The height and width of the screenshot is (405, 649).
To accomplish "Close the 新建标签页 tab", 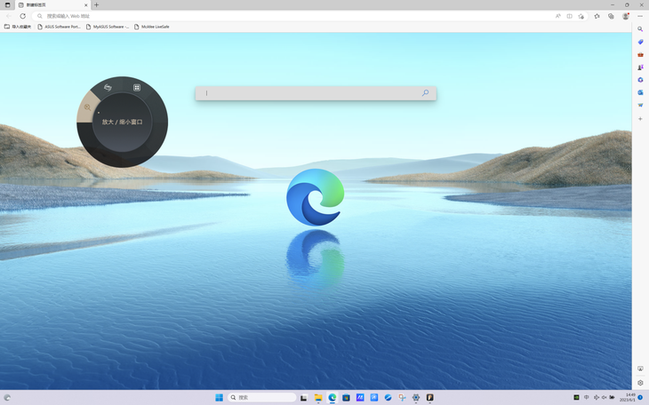I will (86, 5).
